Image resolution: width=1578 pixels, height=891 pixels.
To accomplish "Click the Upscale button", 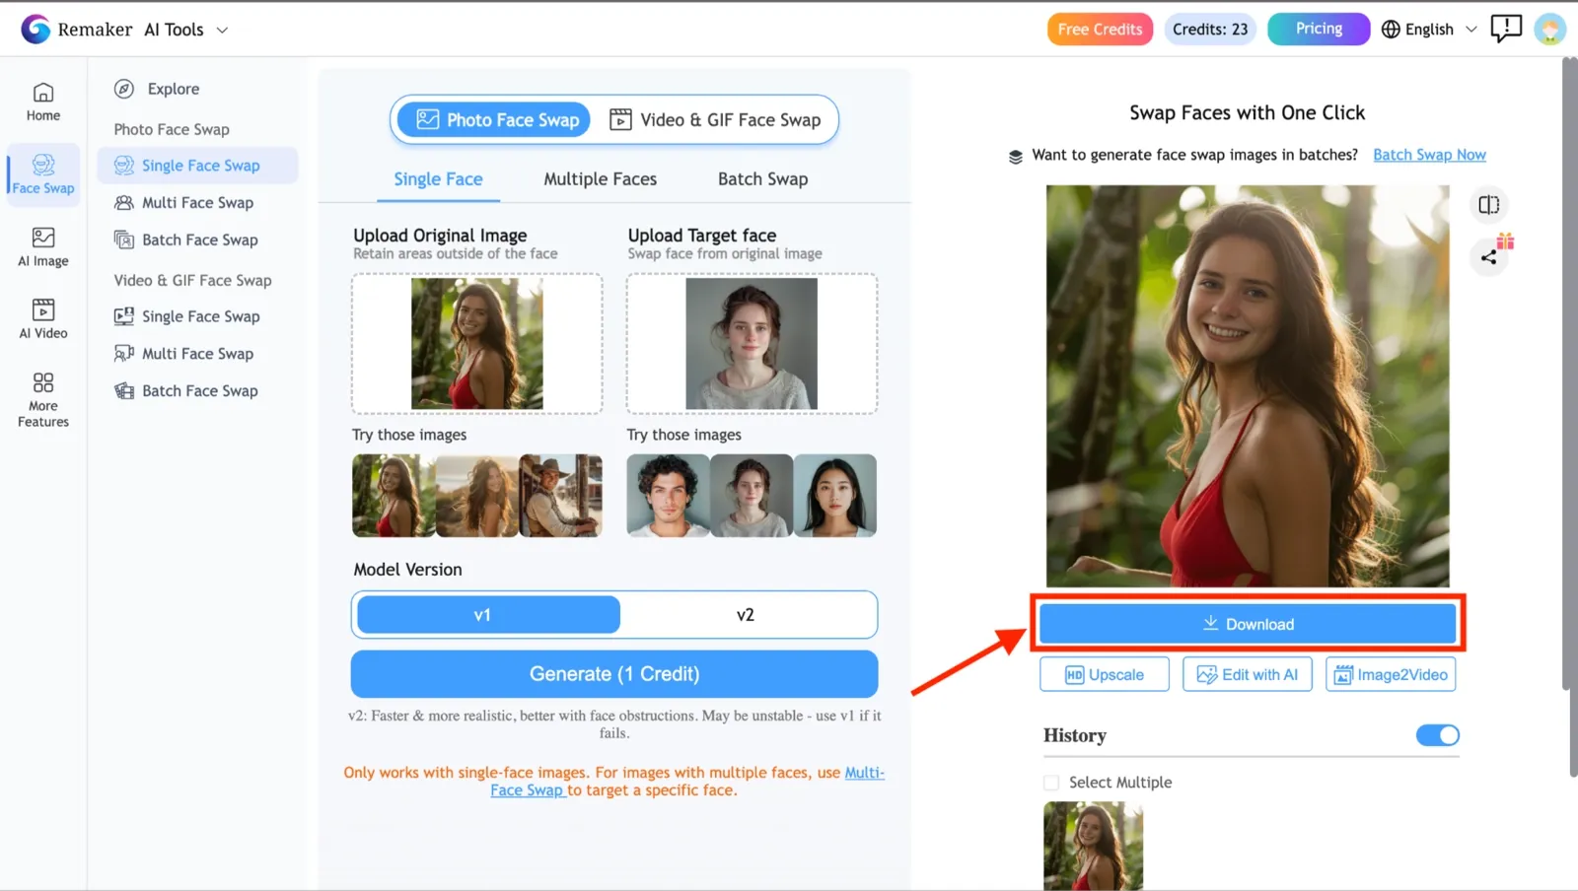I will click(x=1105, y=675).
